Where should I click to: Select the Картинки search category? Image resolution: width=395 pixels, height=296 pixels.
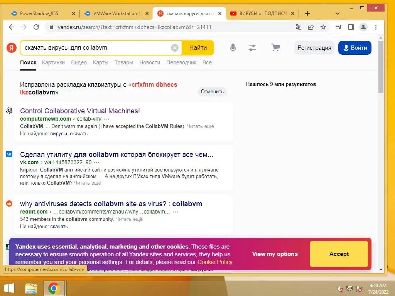point(53,63)
